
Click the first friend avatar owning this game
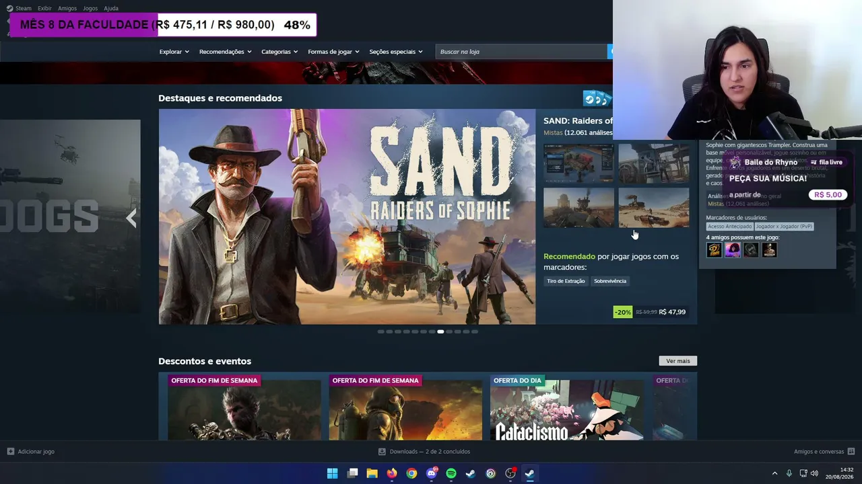click(x=714, y=250)
